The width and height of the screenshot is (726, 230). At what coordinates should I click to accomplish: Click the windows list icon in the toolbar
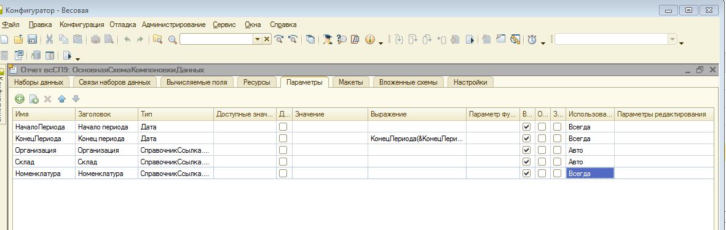coord(310,40)
